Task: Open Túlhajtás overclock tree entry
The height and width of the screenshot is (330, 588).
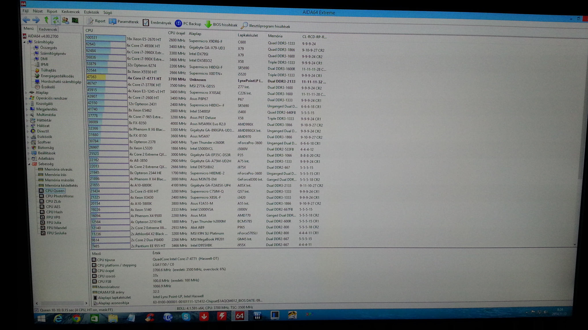Action: click(49, 70)
